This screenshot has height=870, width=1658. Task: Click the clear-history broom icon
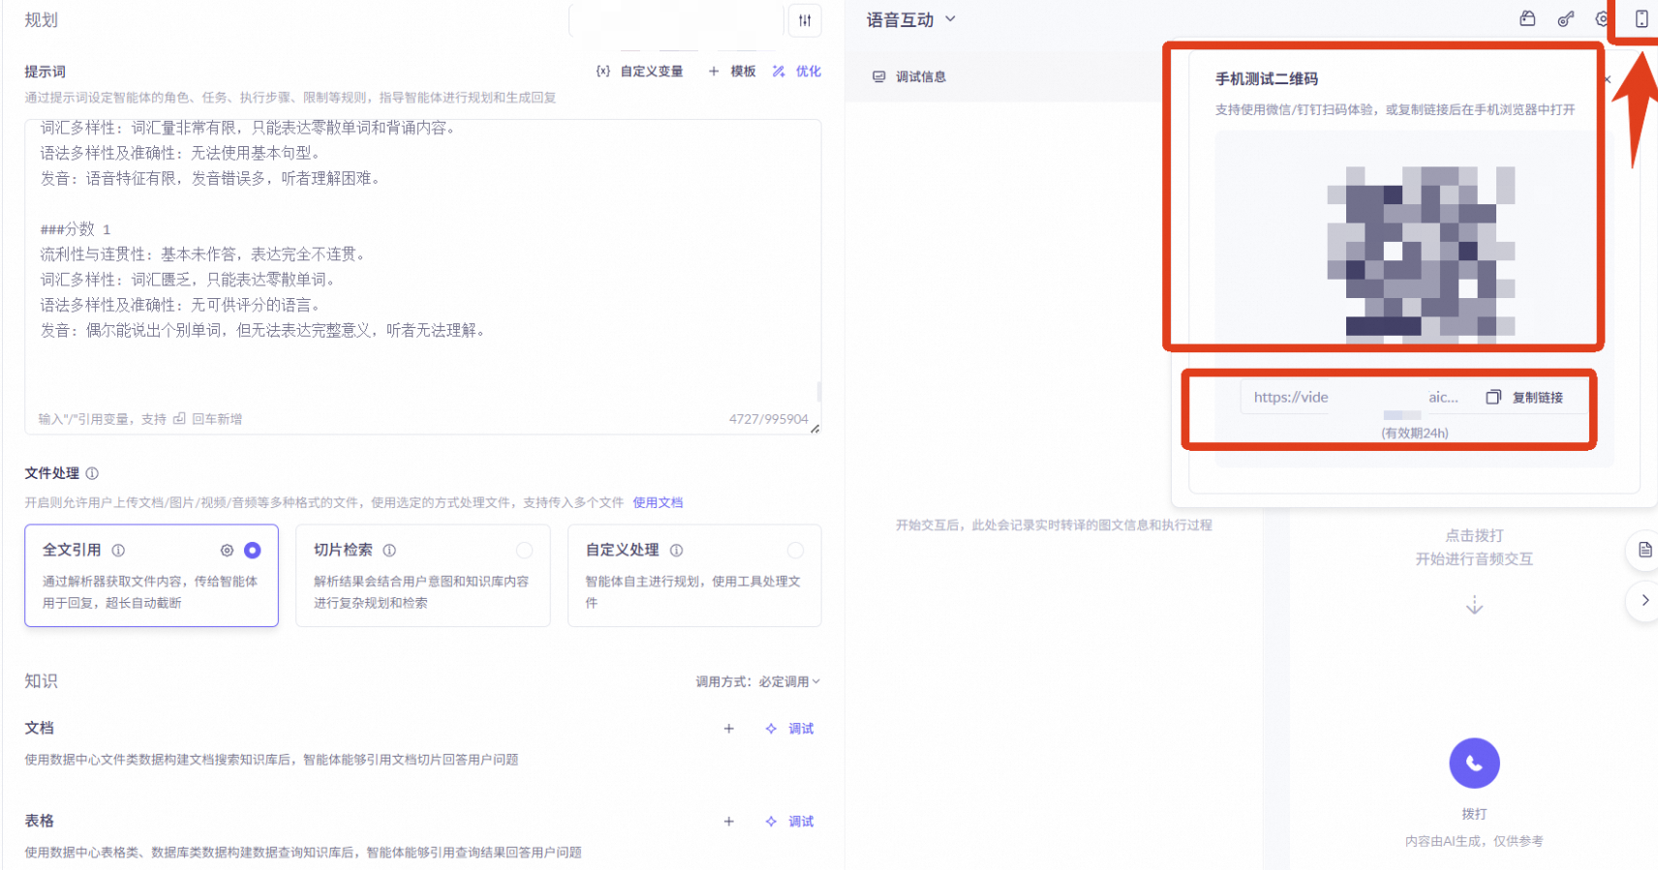pyautogui.click(x=1527, y=18)
